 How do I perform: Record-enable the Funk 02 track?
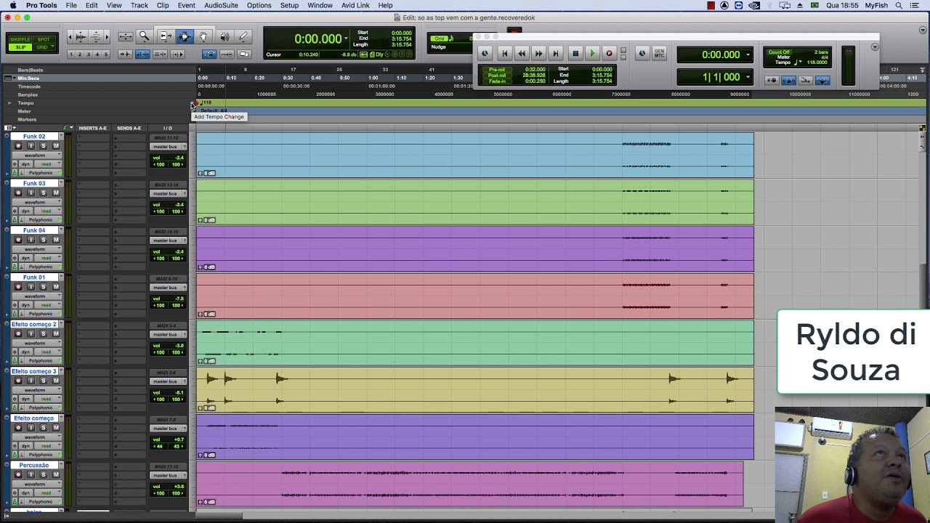tap(19, 146)
